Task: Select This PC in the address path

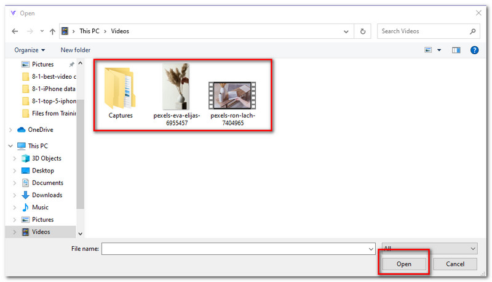Action: pyautogui.click(x=89, y=31)
